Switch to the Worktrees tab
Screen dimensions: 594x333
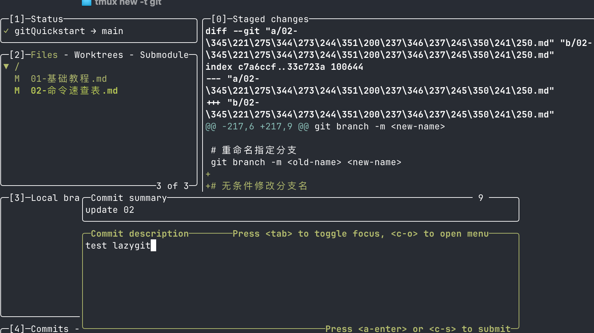98,54
